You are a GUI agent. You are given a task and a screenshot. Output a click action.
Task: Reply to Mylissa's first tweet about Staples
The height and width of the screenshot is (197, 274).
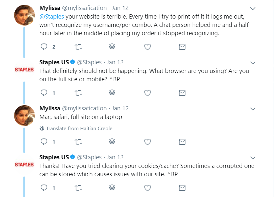point(44,47)
